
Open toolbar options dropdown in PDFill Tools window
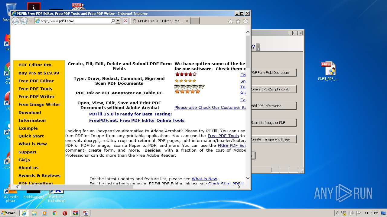tap(258, 48)
